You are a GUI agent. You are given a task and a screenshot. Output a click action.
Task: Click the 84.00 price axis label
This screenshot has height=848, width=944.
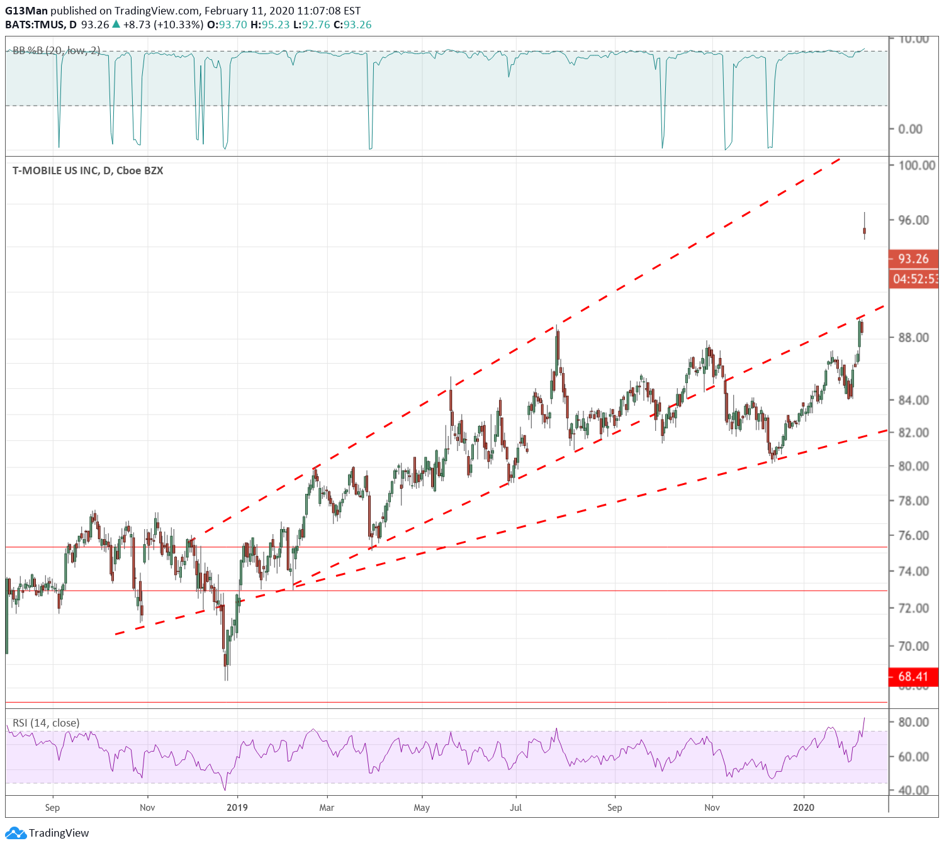(x=914, y=400)
